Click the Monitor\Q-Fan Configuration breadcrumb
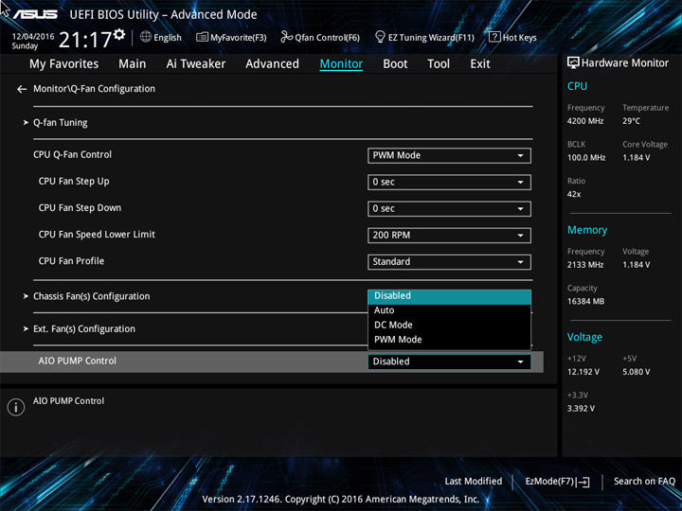 click(x=94, y=89)
